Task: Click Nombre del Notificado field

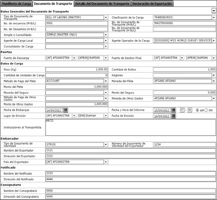Action: (131, 174)
